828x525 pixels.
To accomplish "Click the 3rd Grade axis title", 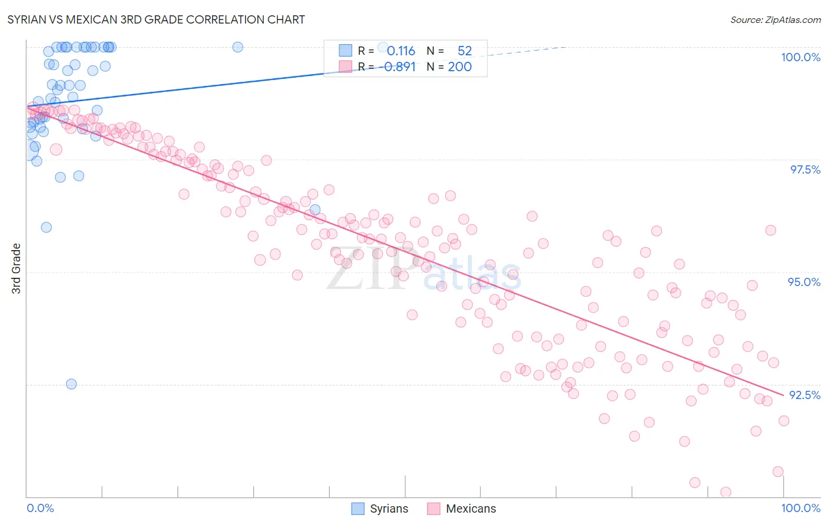I will [x=16, y=268].
